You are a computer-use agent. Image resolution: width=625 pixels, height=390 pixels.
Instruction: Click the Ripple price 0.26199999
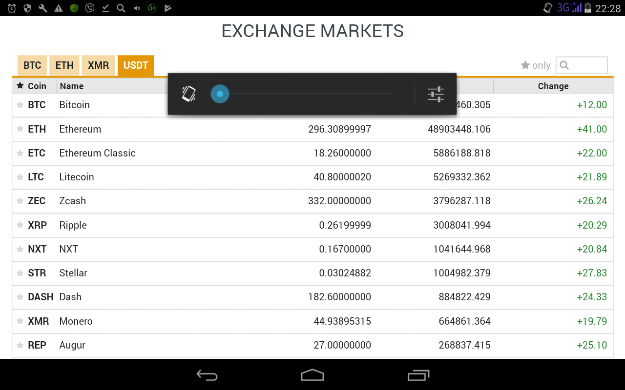[345, 225]
